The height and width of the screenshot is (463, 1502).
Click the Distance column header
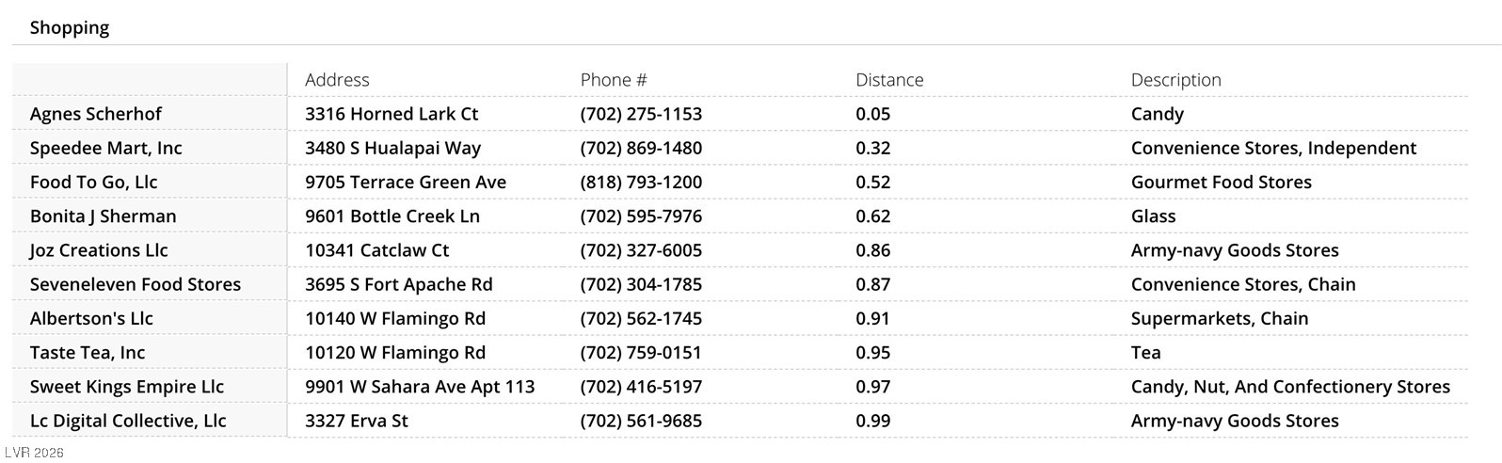[x=889, y=80]
